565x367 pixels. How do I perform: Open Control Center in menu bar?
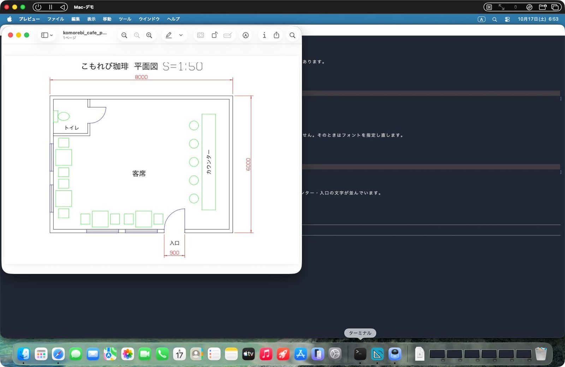click(507, 19)
